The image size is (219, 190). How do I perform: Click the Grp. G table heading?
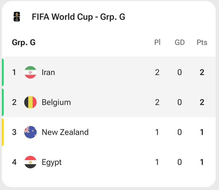[24, 42]
